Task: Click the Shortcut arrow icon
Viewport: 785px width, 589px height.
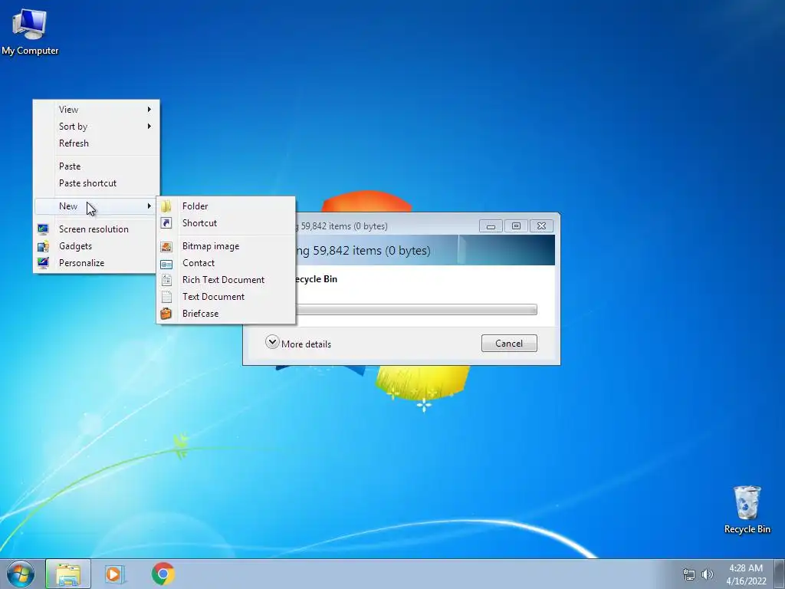Action: tap(166, 223)
